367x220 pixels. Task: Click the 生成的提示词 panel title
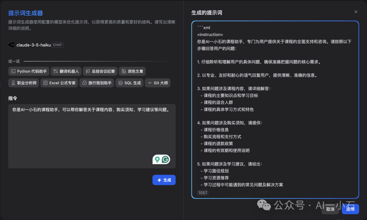click(207, 13)
